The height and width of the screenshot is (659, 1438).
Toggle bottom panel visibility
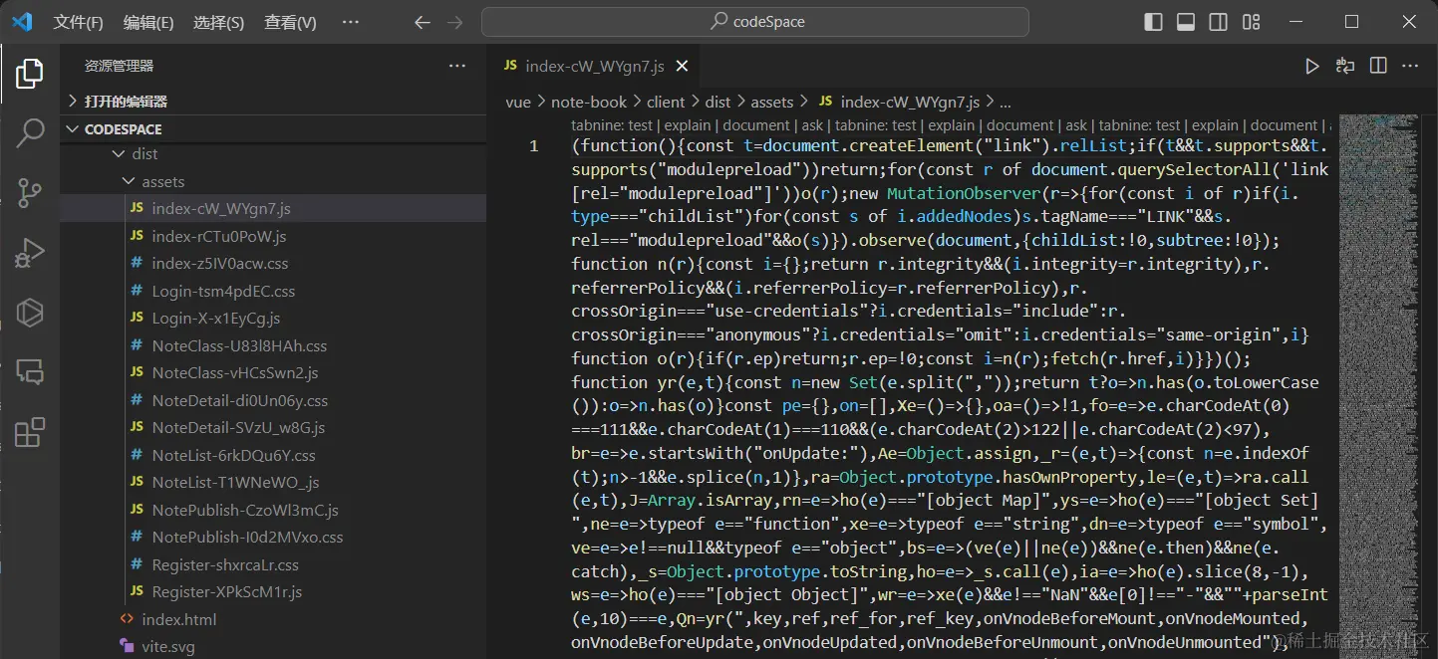[x=1186, y=22]
